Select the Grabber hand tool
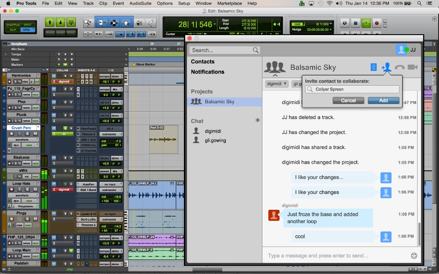Screen dimensions: 439x274 pos(126,23)
